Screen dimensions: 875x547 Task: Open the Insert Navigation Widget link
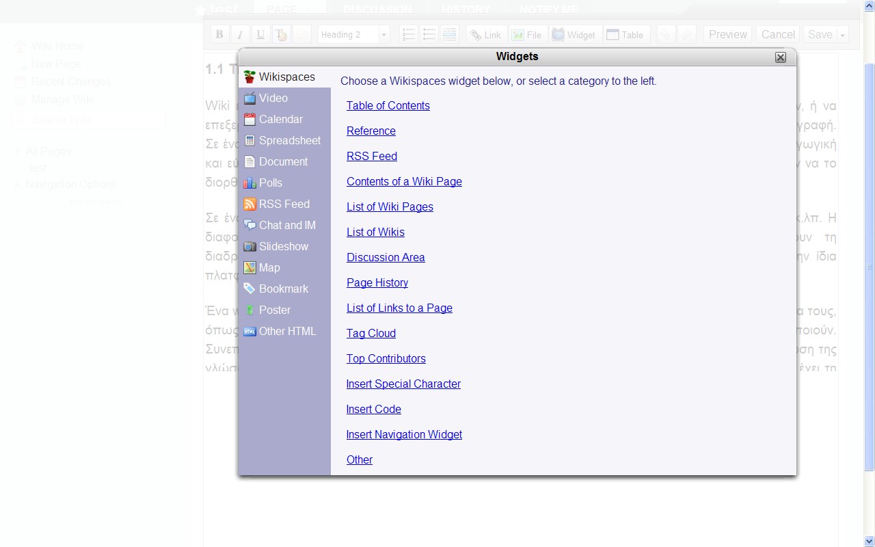coord(404,434)
